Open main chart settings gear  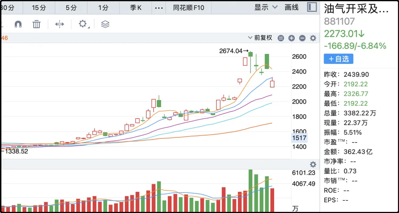coord(313,38)
